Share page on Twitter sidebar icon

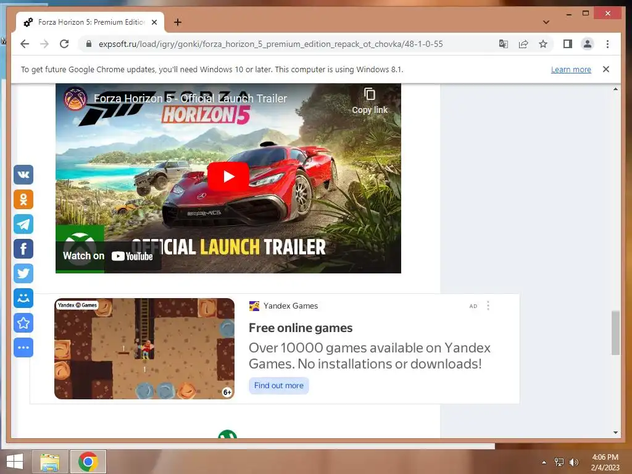tap(23, 273)
